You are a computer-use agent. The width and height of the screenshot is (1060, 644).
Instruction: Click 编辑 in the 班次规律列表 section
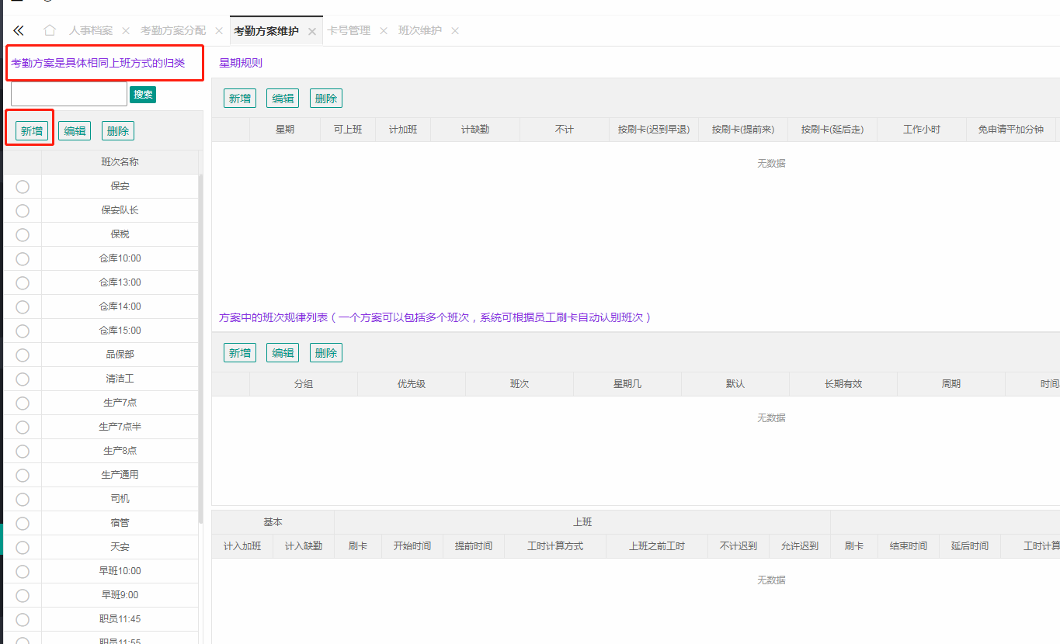[283, 353]
